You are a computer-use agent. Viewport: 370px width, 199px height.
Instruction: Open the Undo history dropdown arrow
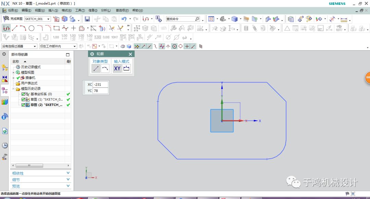click(x=130, y=19)
